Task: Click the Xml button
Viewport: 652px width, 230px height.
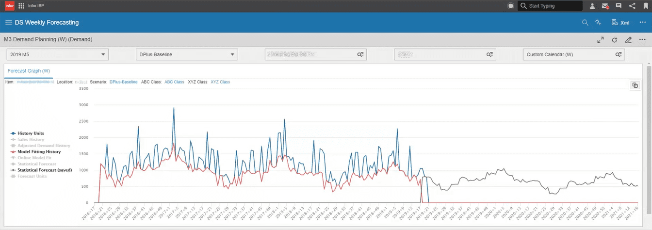Action: (x=620, y=23)
